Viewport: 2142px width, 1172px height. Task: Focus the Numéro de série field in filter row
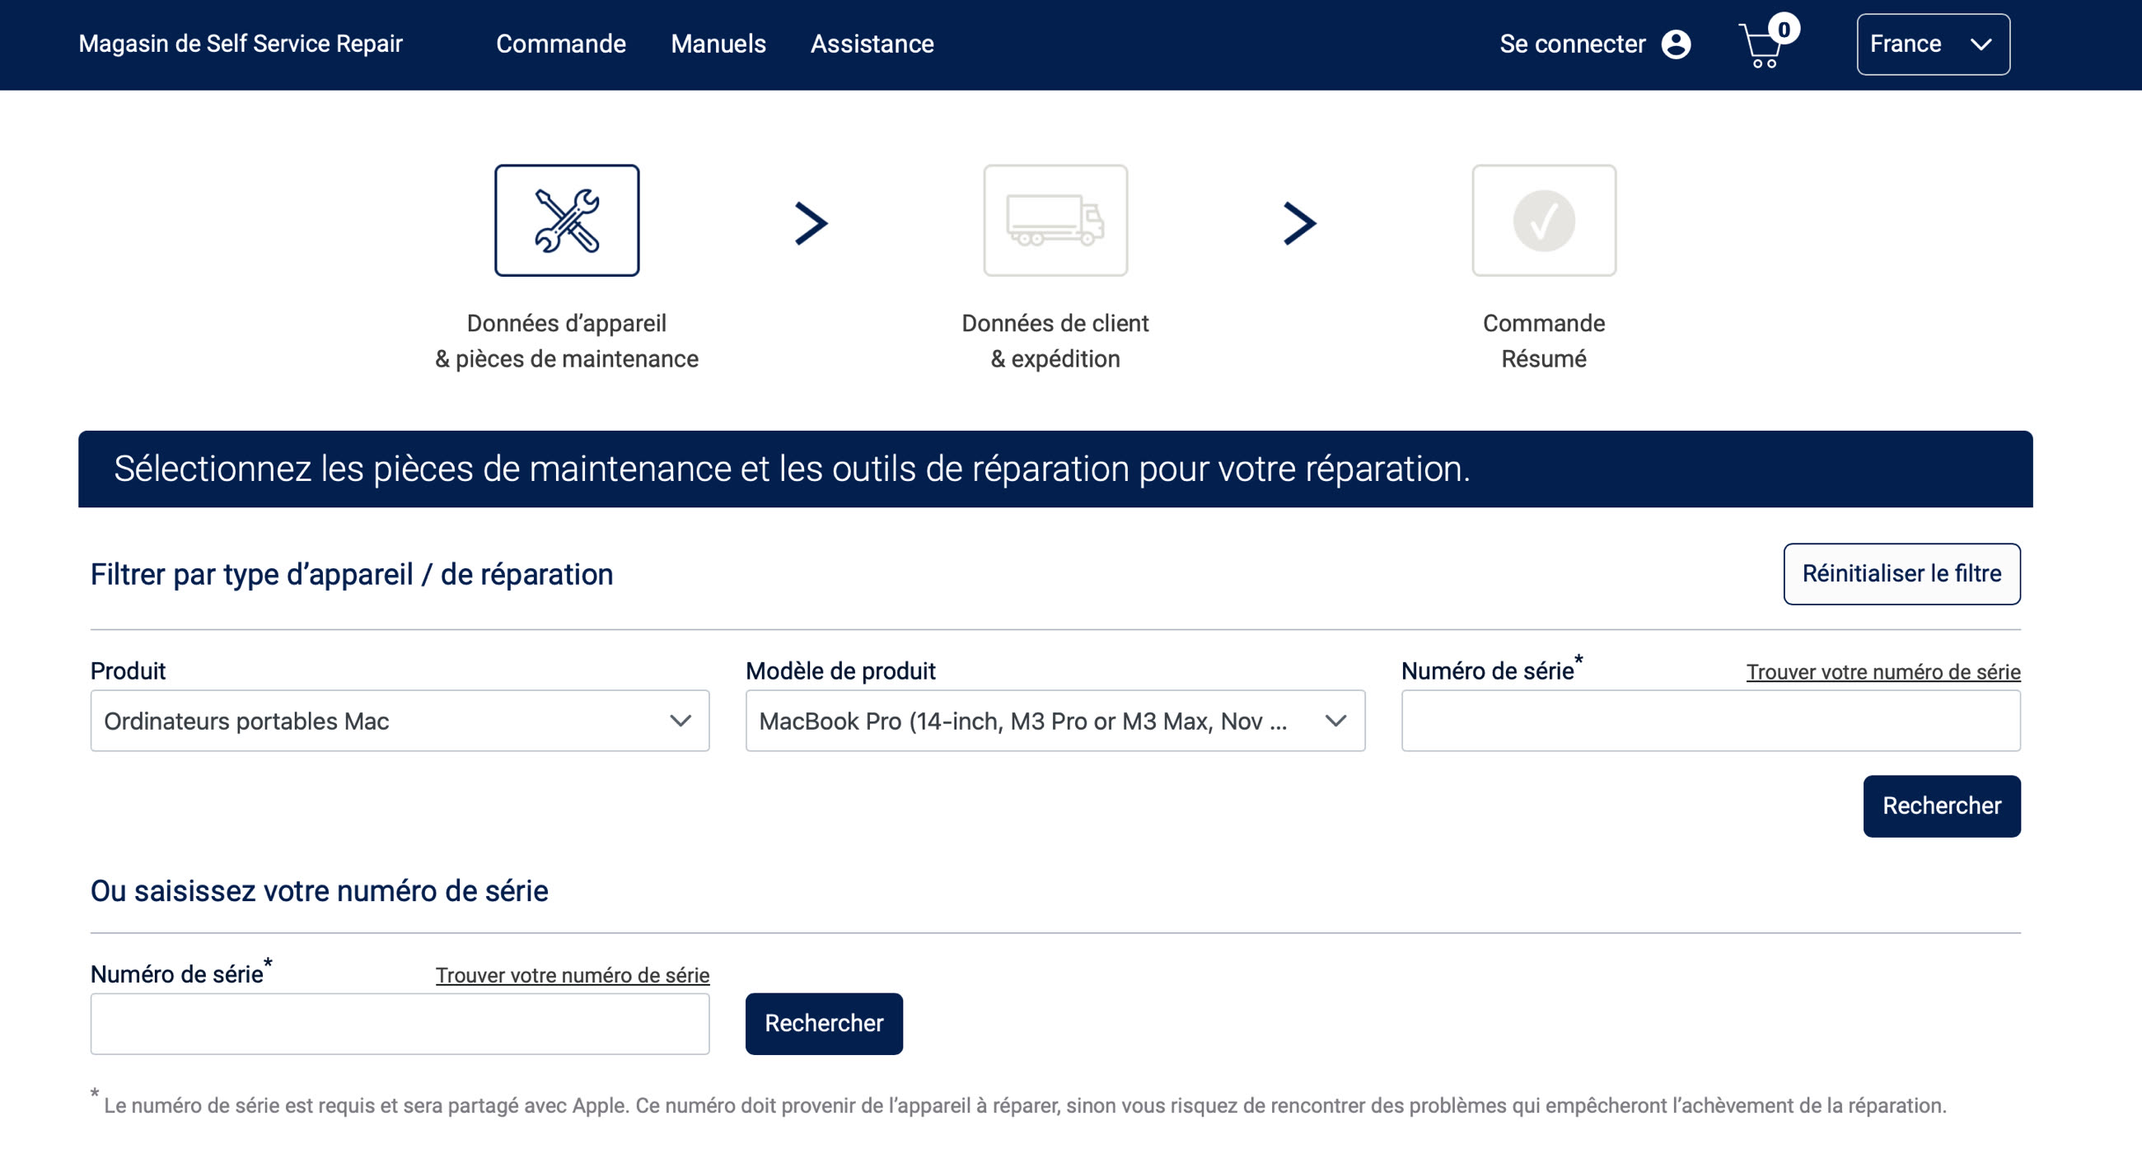tap(1710, 721)
